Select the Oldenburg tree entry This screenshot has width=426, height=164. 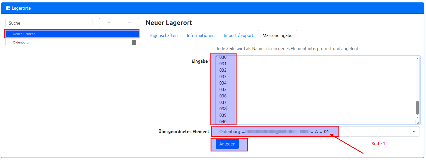tap(21, 42)
